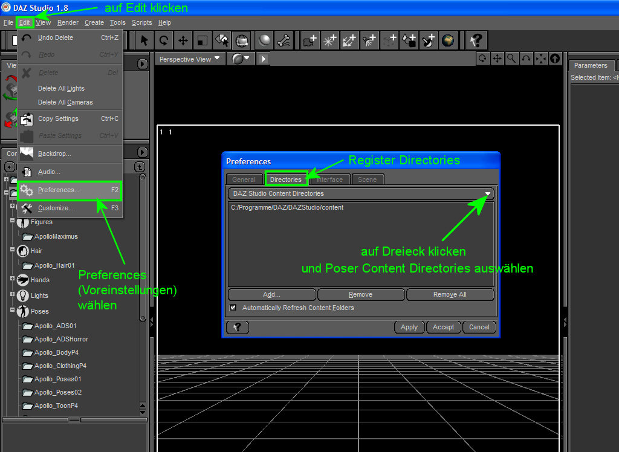Choose Copy Settings in Edit menu
619x452 pixels.
(70, 118)
